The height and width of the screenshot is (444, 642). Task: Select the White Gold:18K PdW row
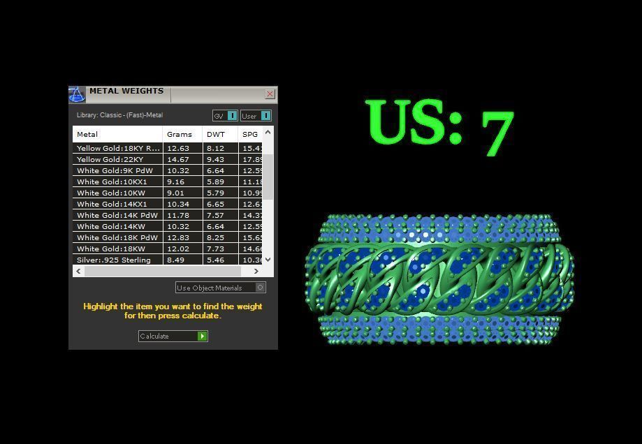(x=168, y=237)
